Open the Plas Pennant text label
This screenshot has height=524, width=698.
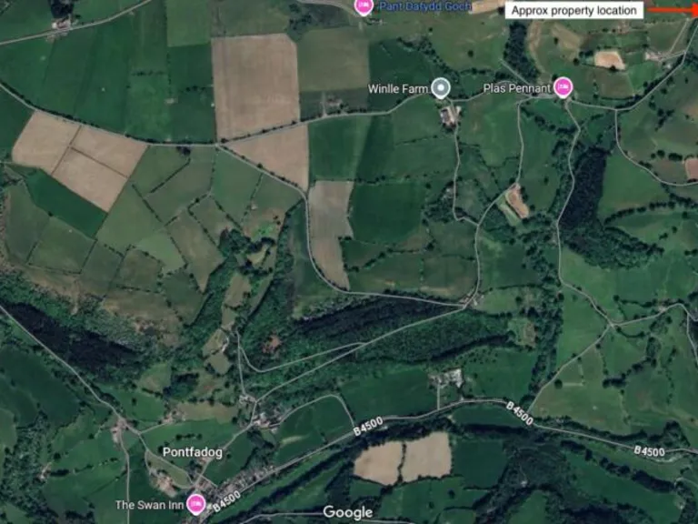517,88
